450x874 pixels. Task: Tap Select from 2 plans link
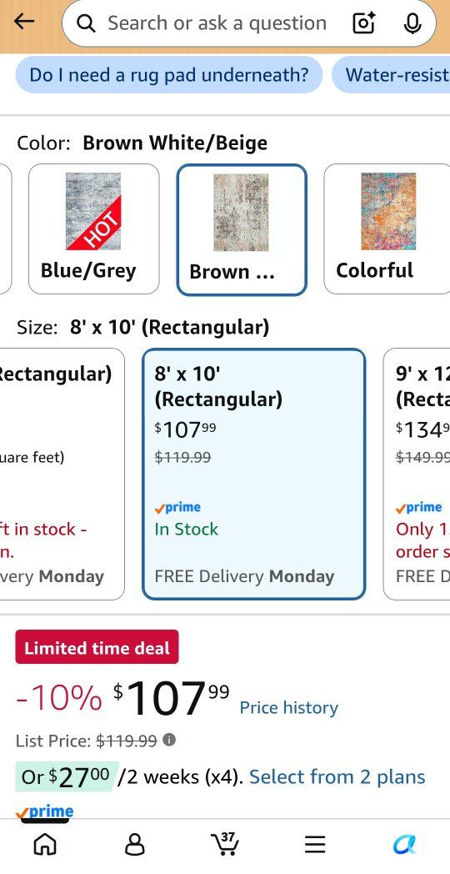tap(337, 776)
